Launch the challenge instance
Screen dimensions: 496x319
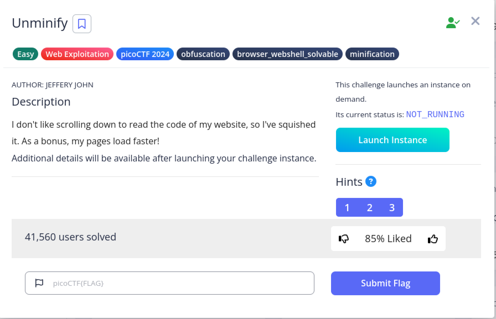point(393,140)
